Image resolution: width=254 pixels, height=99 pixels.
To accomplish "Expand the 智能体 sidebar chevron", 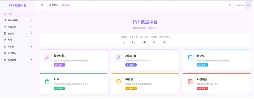I will coord(32,33).
